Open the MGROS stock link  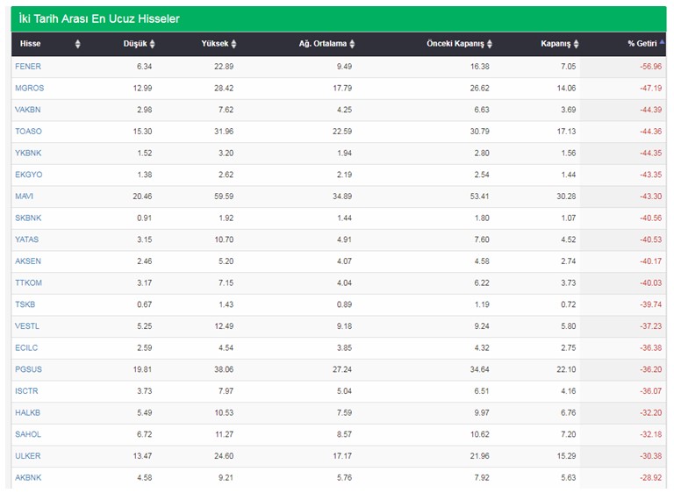tap(29, 88)
